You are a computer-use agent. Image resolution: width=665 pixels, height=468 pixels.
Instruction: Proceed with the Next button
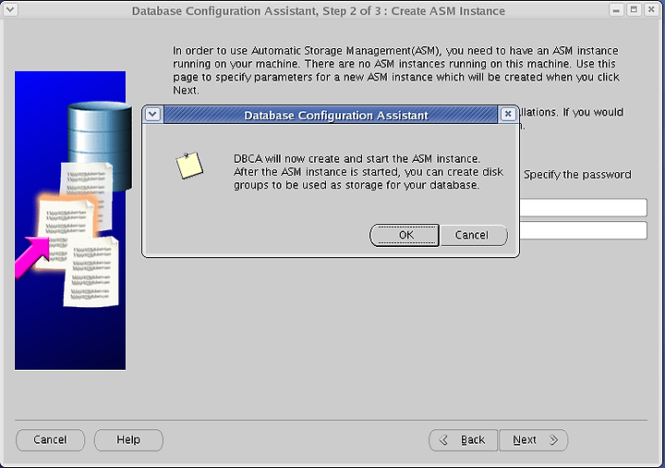pos(534,440)
